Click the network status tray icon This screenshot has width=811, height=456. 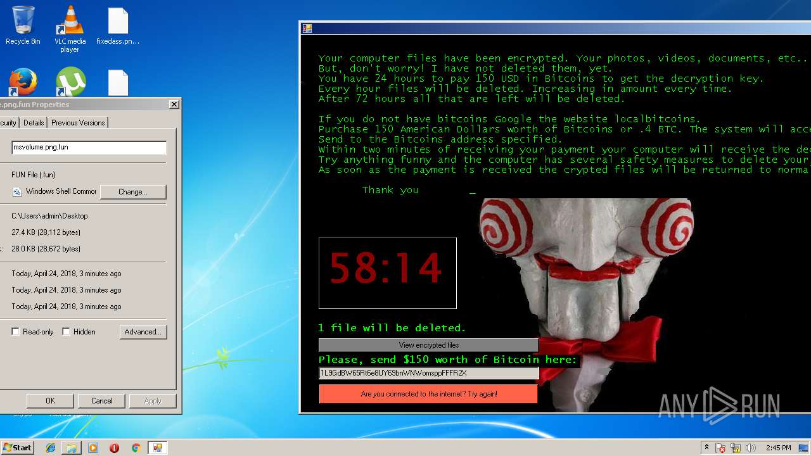click(736, 448)
